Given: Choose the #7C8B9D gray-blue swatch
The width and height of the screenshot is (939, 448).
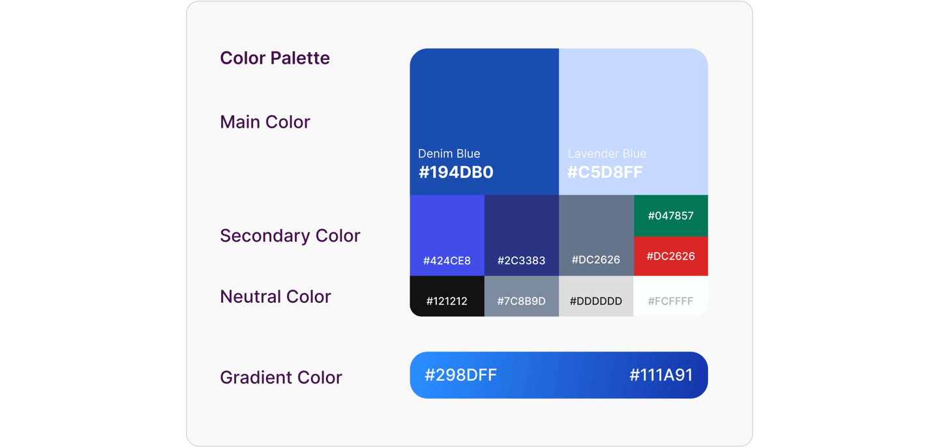Looking at the screenshot, I should [x=522, y=296].
